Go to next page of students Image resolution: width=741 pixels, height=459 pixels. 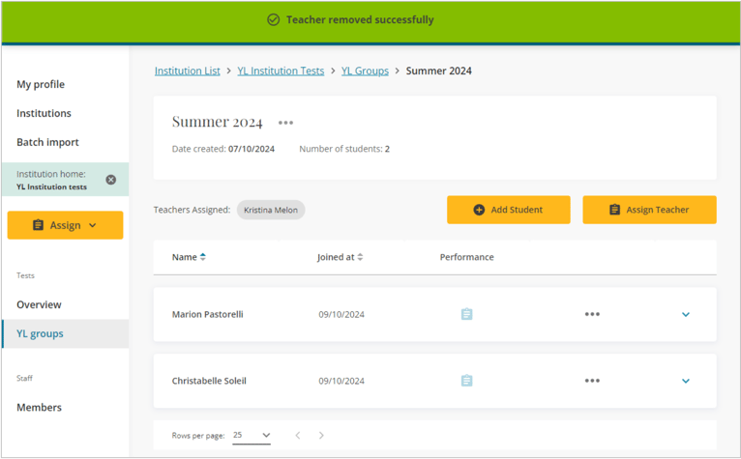(321, 436)
